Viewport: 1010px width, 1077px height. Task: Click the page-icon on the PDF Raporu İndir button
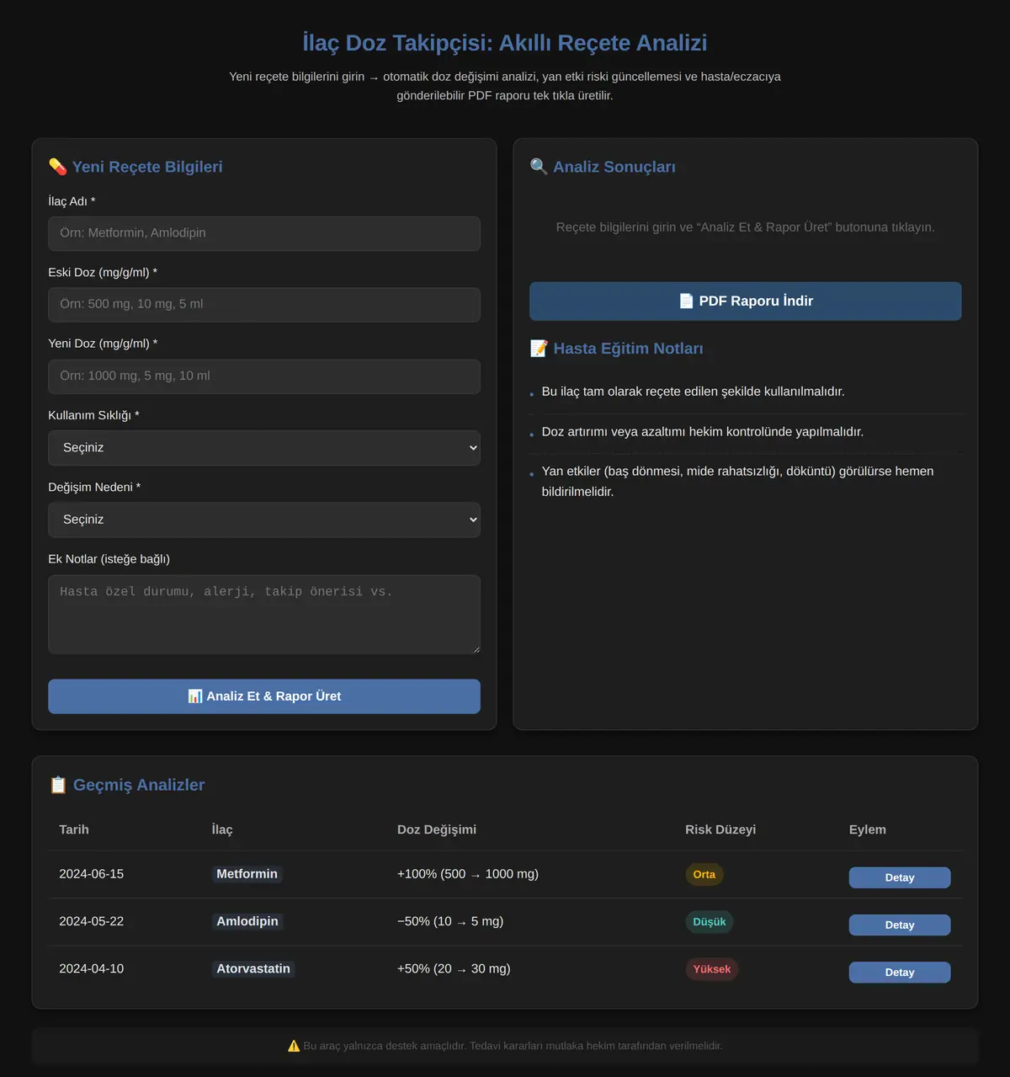(687, 301)
